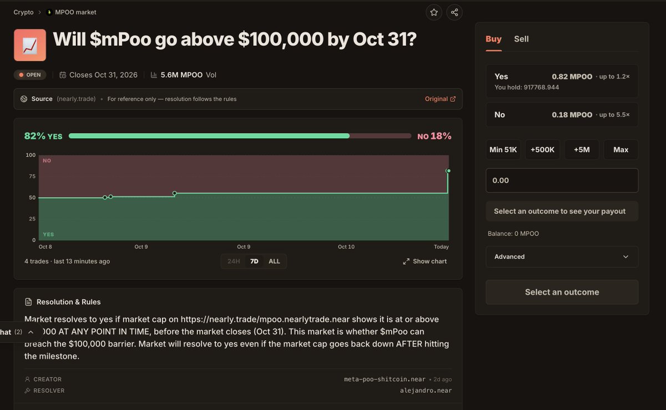The height and width of the screenshot is (410, 666).
Task: Expand the Advanced options dropdown
Action: pyautogui.click(x=562, y=257)
